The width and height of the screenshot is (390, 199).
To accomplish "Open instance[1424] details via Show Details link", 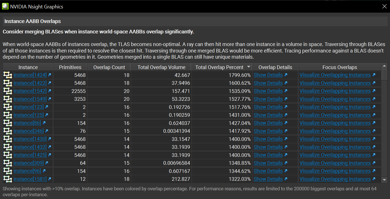I will [x=268, y=75].
